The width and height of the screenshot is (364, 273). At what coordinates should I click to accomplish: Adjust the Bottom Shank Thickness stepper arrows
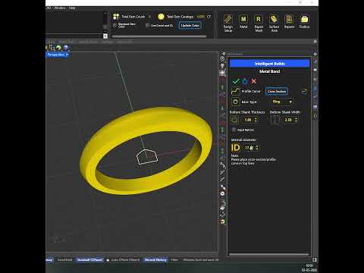point(256,120)
